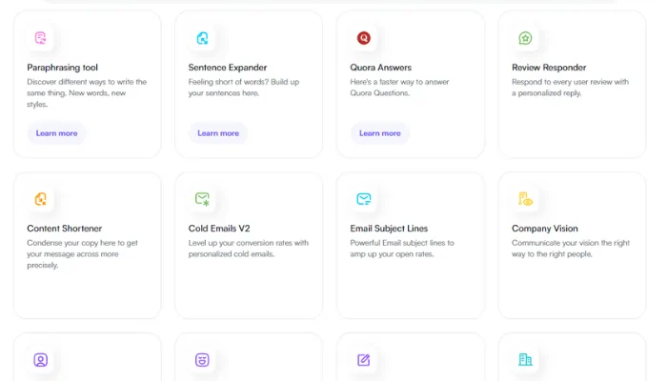Click 'Condense your copy here' description
This screenshot has width=667, height=381.
point(82,254)
